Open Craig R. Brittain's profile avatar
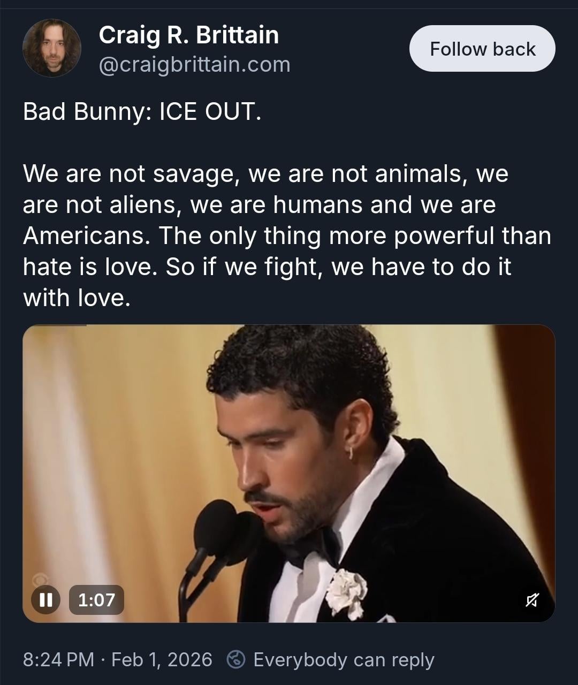The width and height of the screenshot is (578, 685). [x=52, y=48]
